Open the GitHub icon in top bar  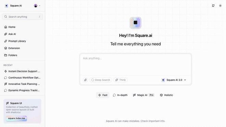(213, 5)
